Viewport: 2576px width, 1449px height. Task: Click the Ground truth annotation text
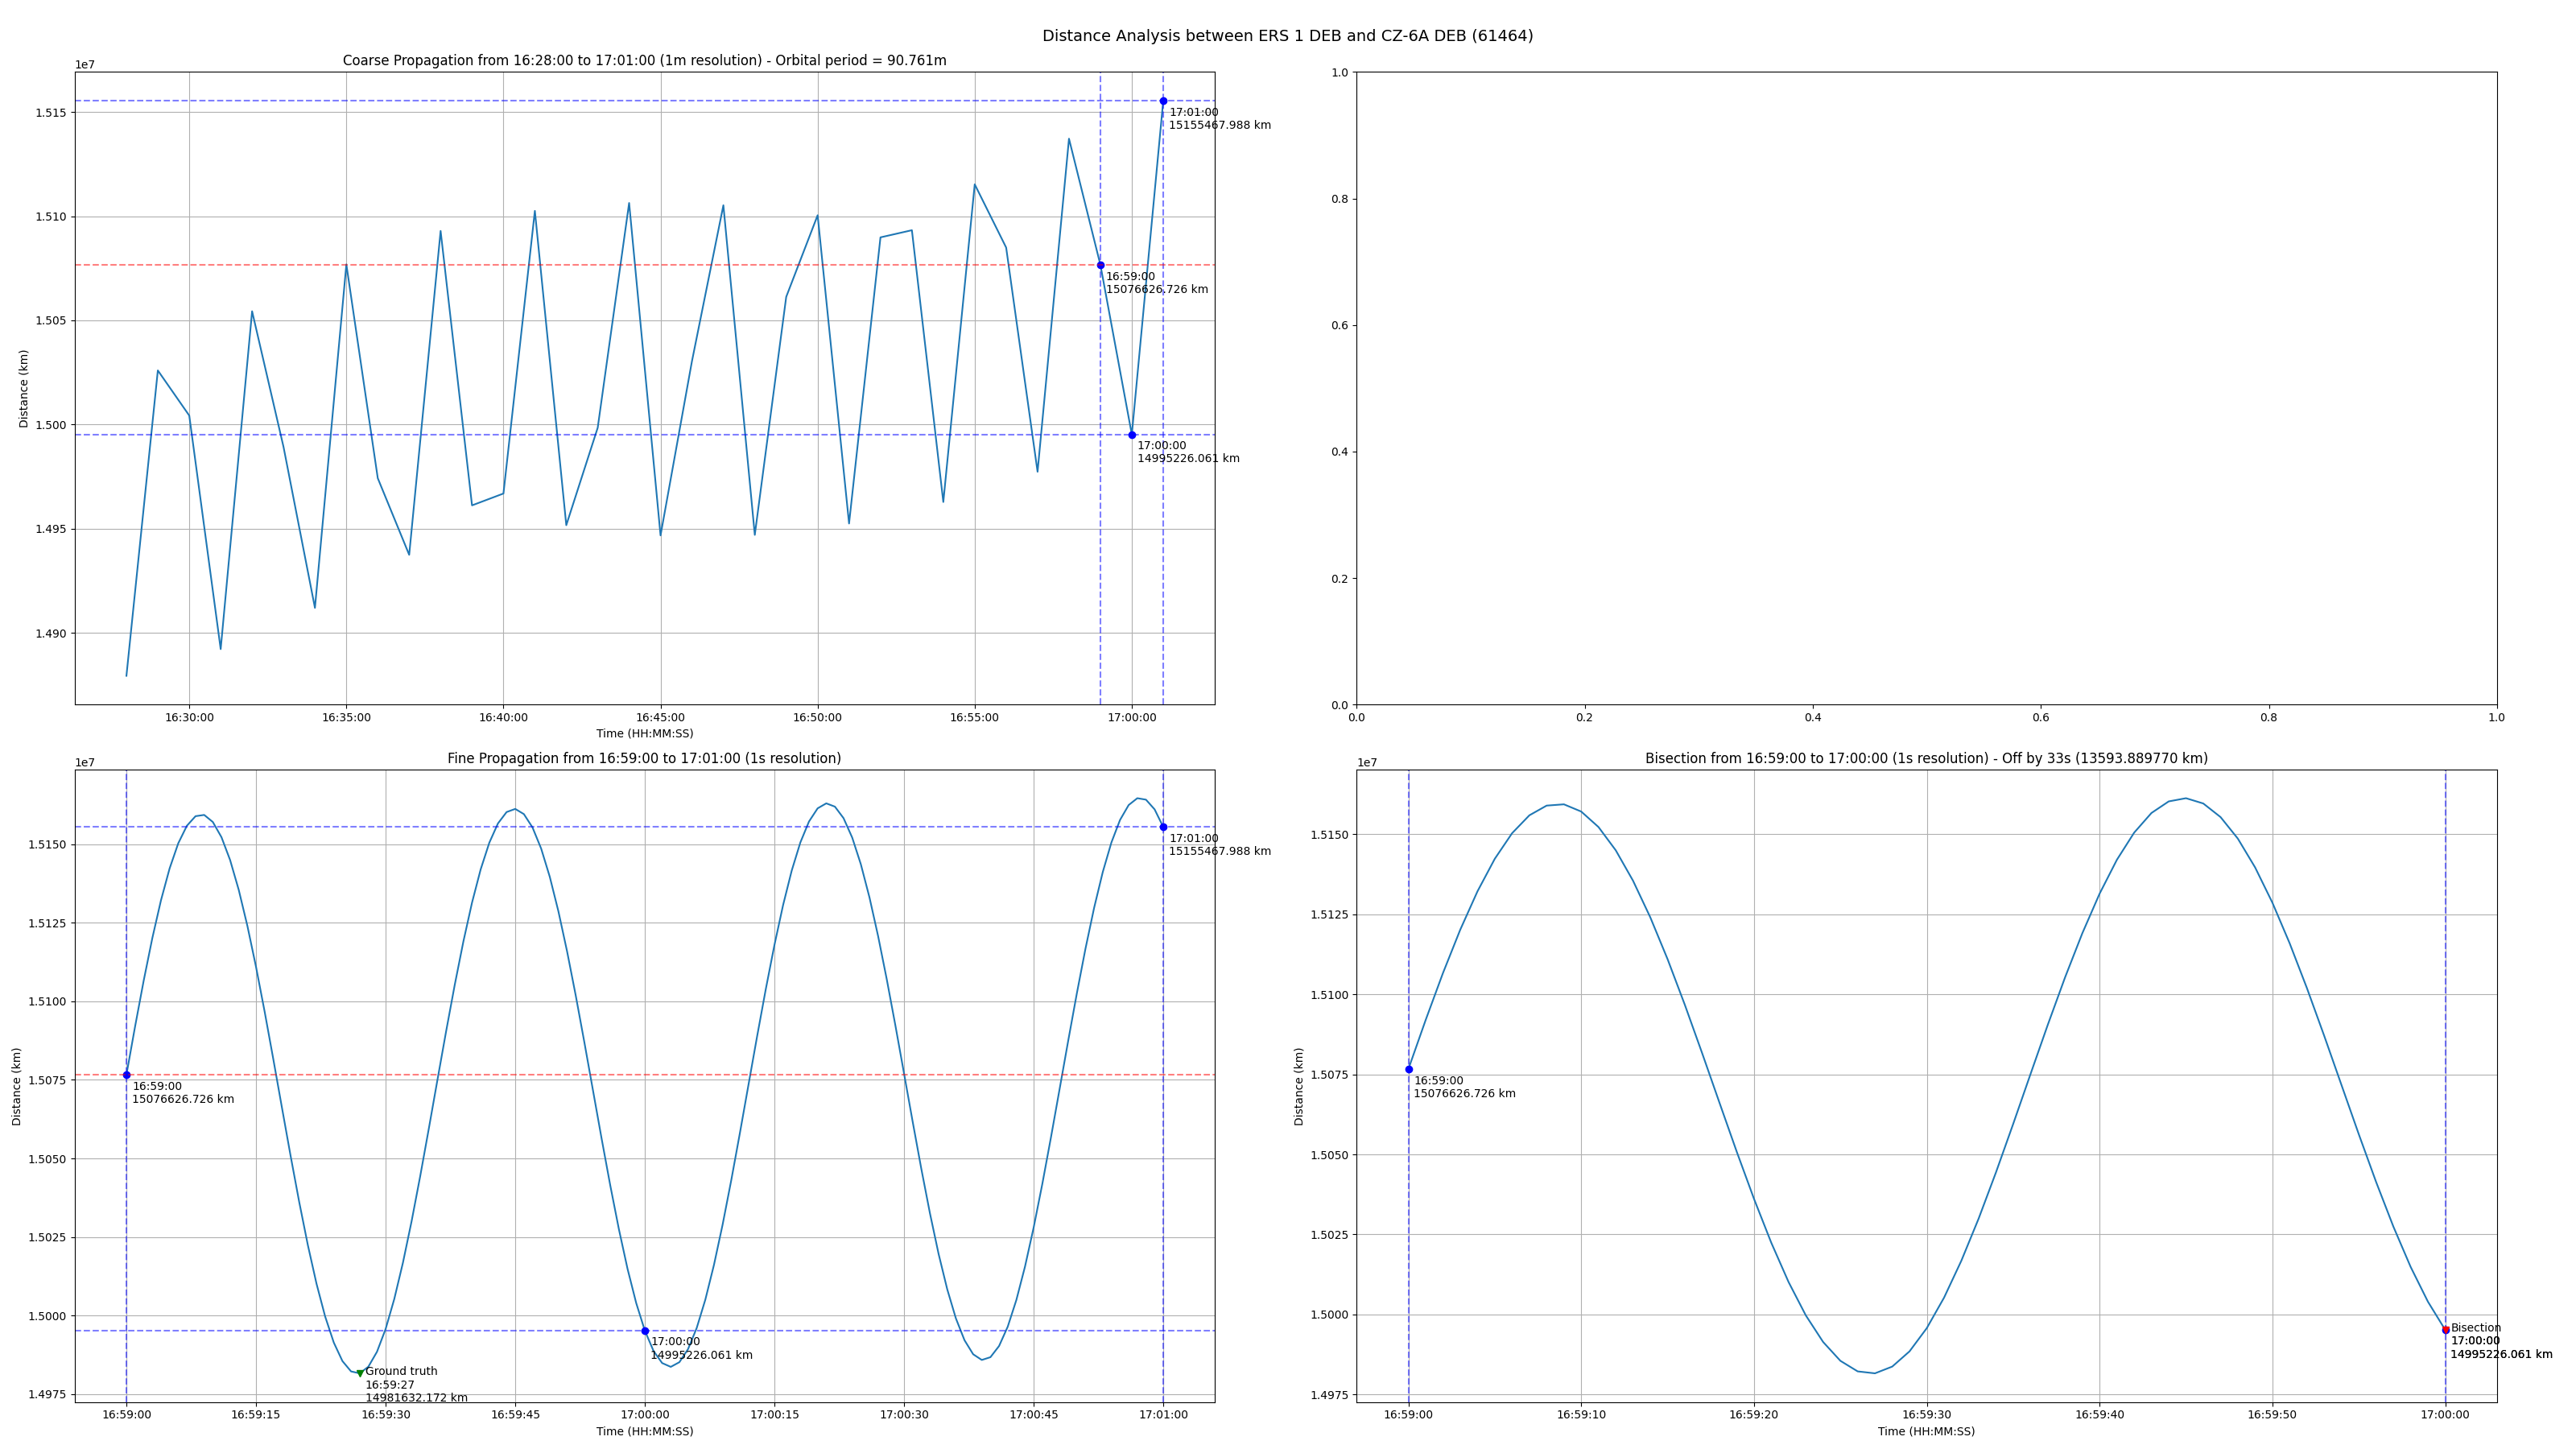pyautogui.click(x=401, y=1371)
